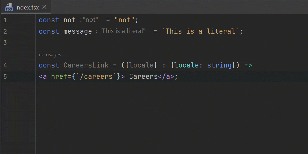Click line number 5 in the gutter

tap(5, 76)
